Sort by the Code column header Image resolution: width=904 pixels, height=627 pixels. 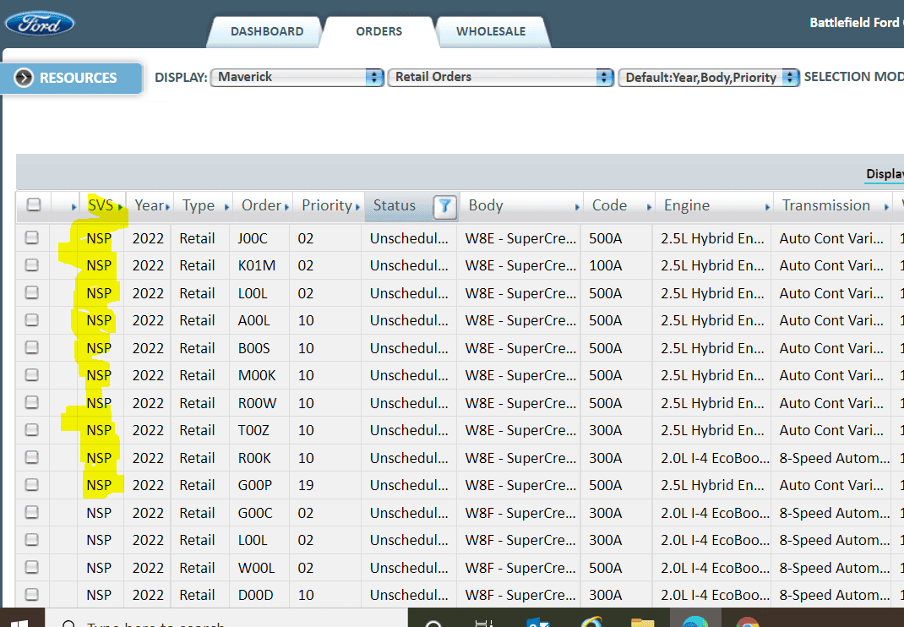(619, 206)
